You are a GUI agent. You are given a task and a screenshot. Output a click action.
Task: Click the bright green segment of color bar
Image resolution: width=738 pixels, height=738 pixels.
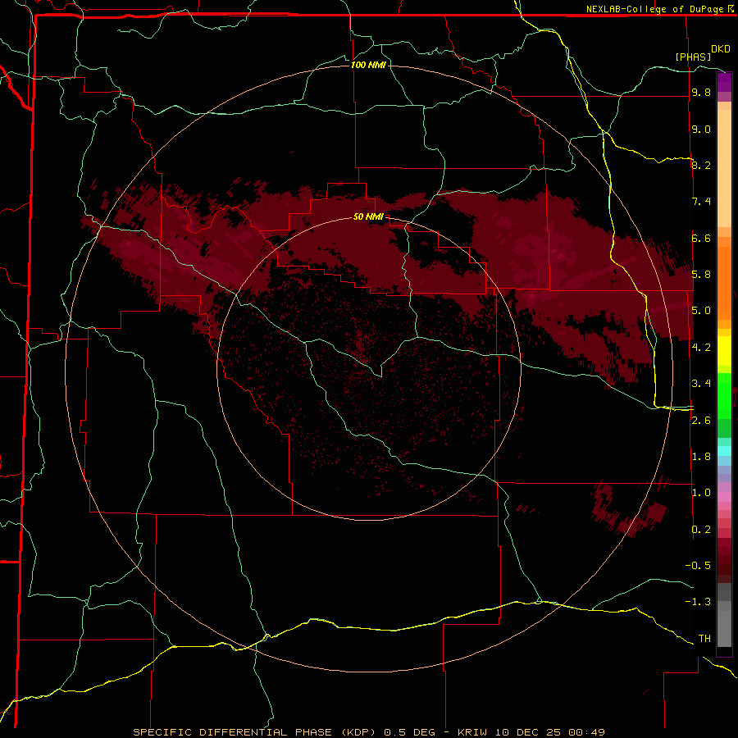[x=724, y=395]
